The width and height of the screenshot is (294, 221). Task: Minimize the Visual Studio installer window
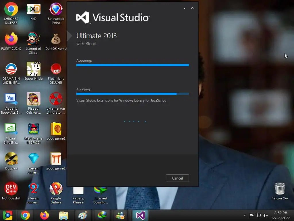coord(185,8)
